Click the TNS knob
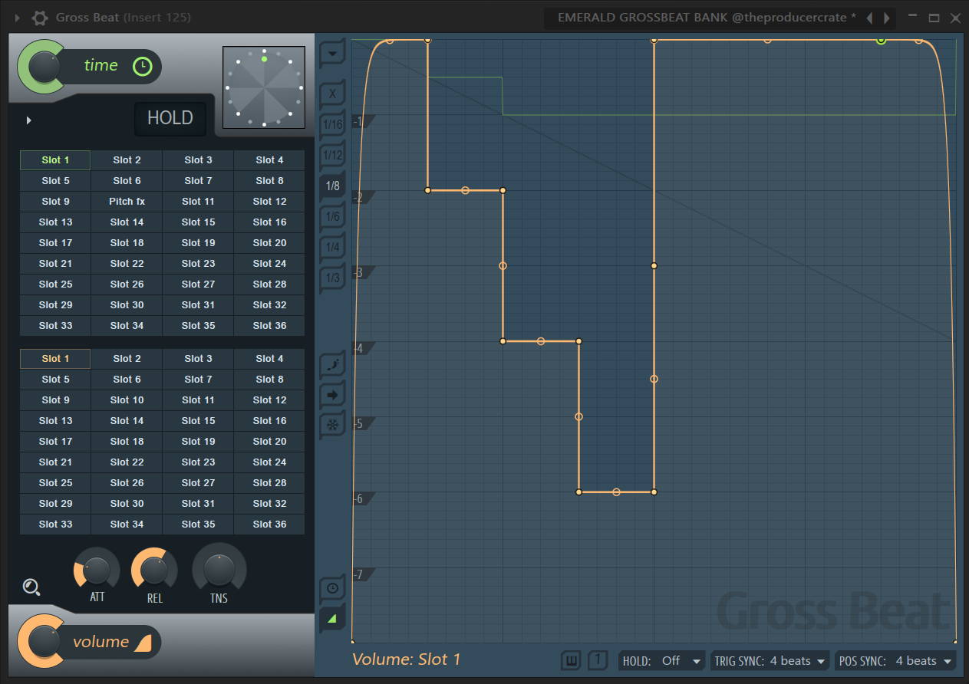The image size is (969, 684). [219, 570]
